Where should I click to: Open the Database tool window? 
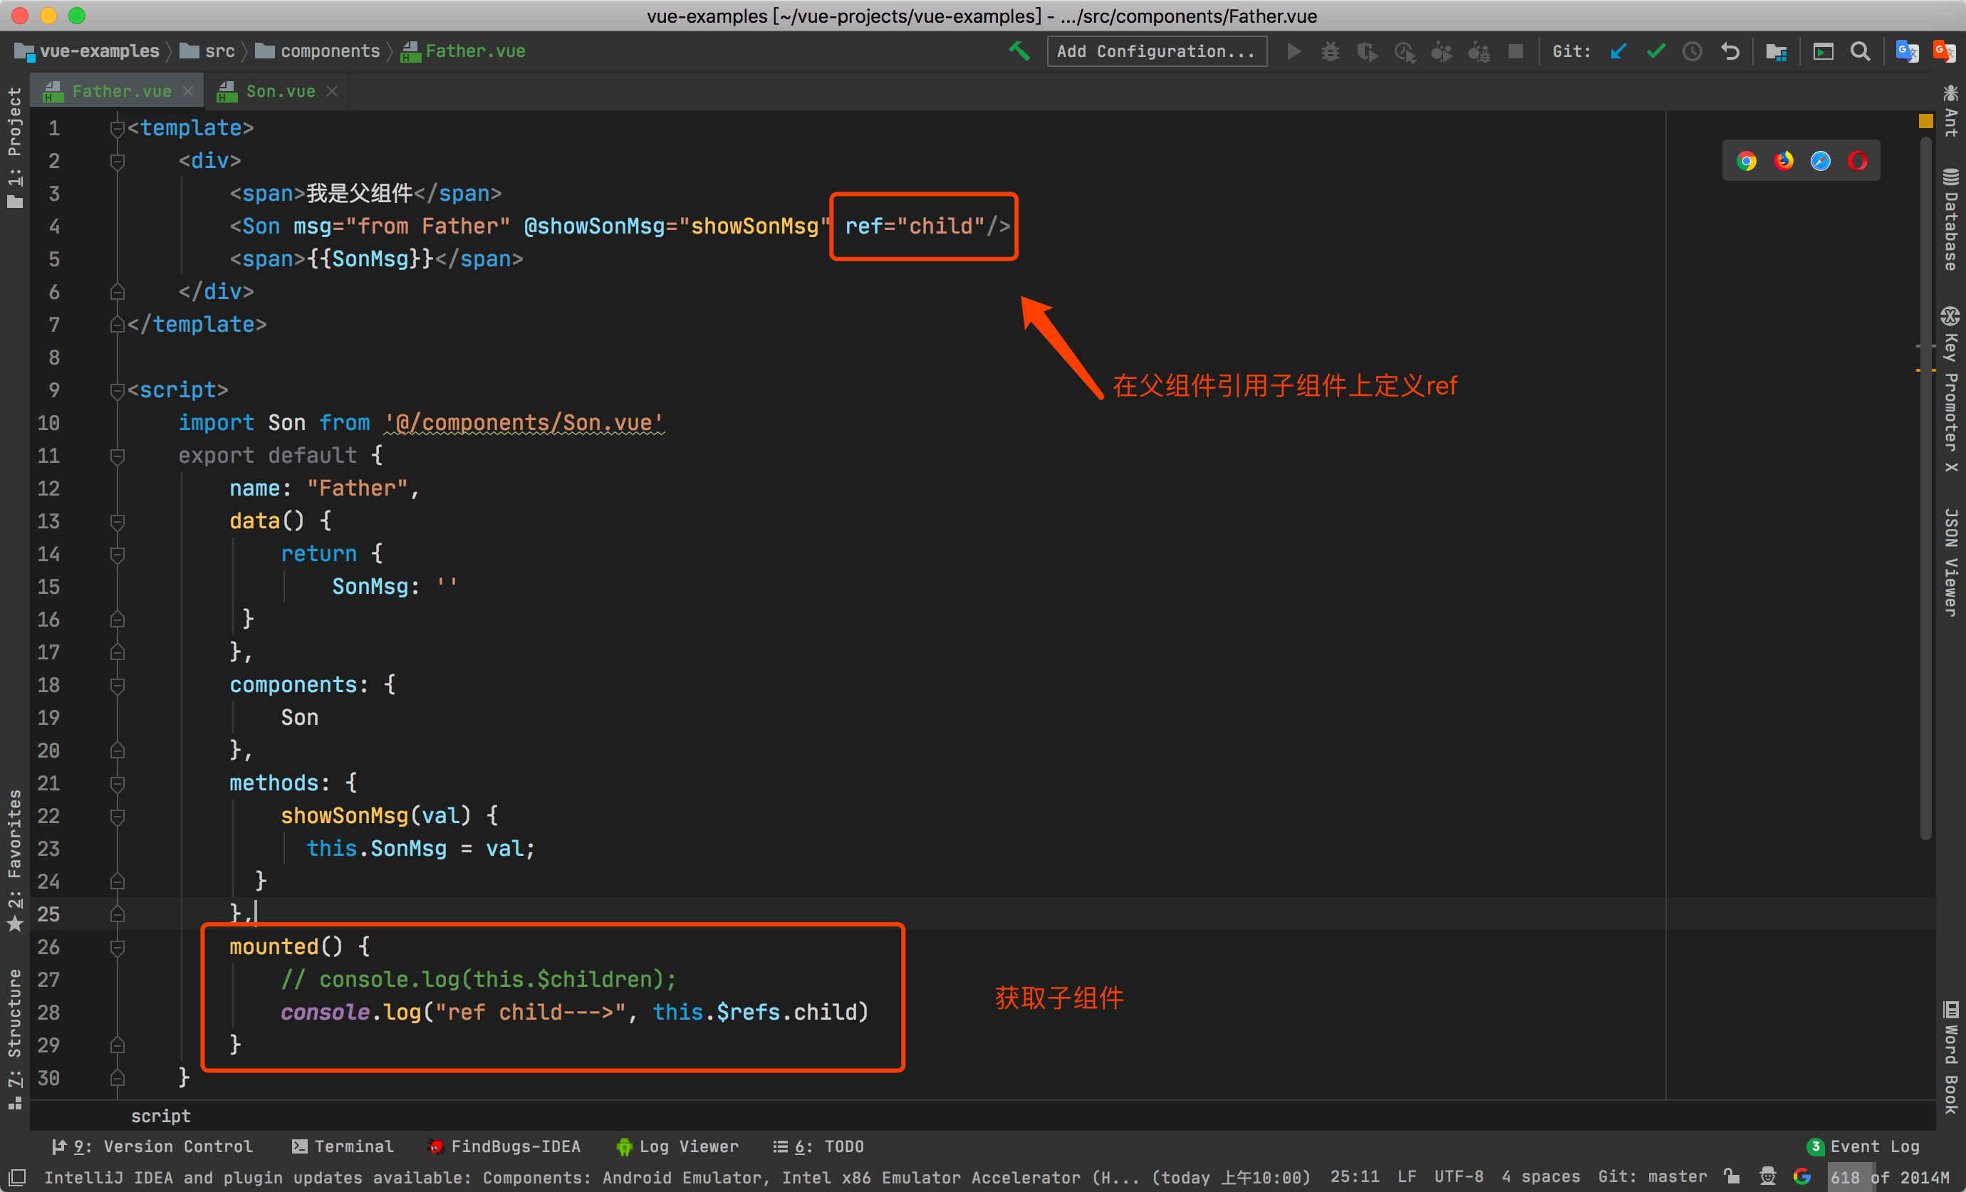click(x=1950, y=219)
